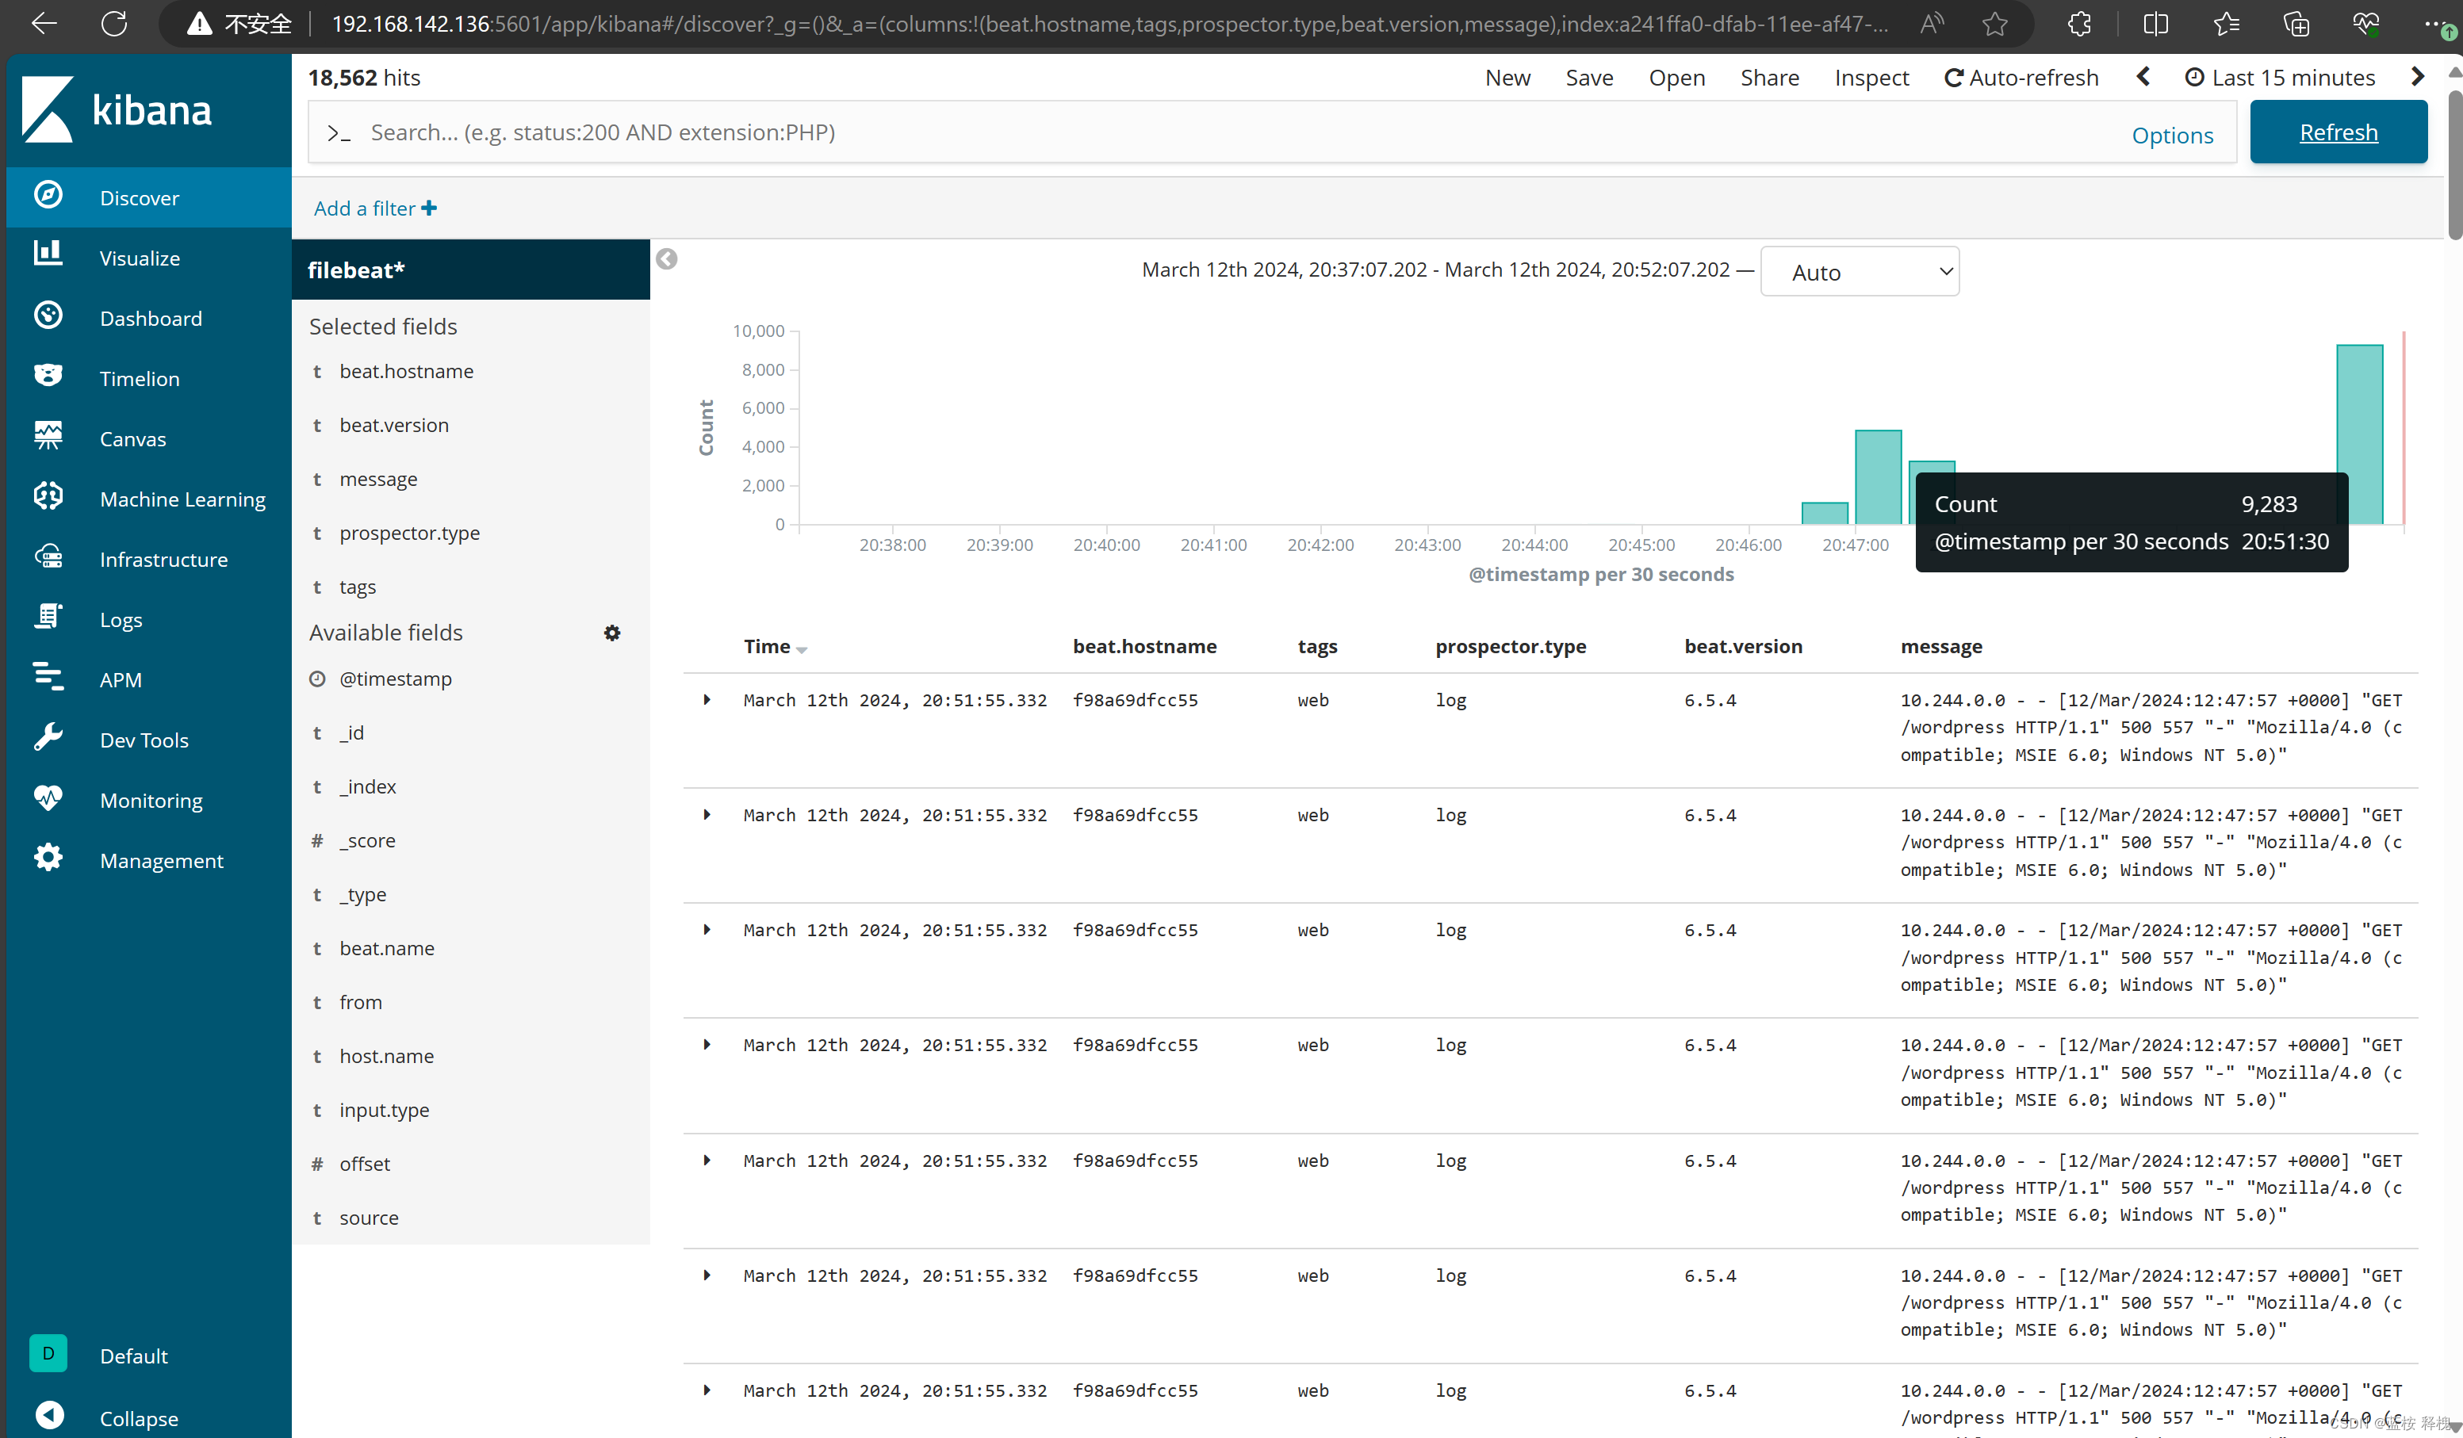Open the Dashboard section
The image size is (2463, 1438).
[x=151, y=318]
